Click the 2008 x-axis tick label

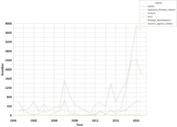click(x=75, y=120)
